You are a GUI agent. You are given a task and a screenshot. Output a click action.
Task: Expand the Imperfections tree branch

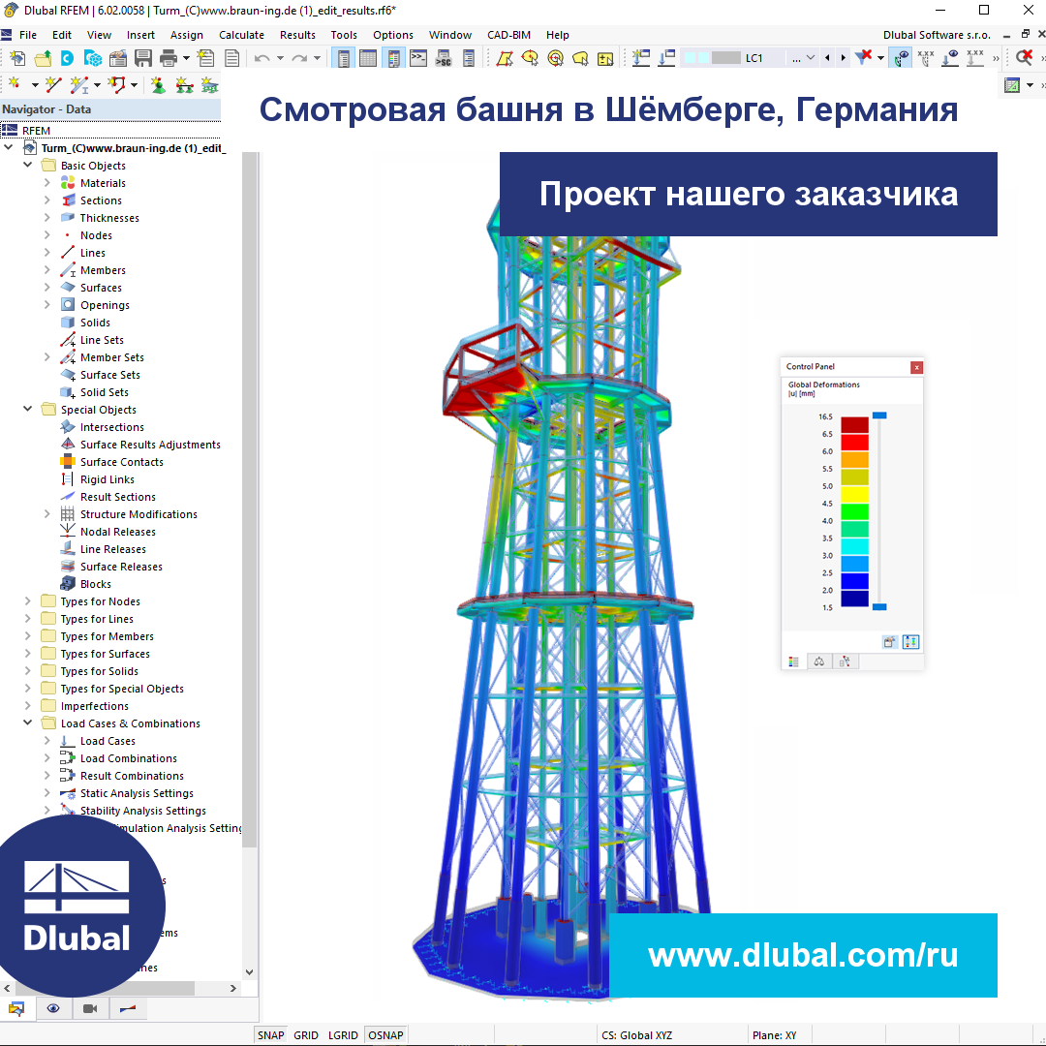(28, 705)
